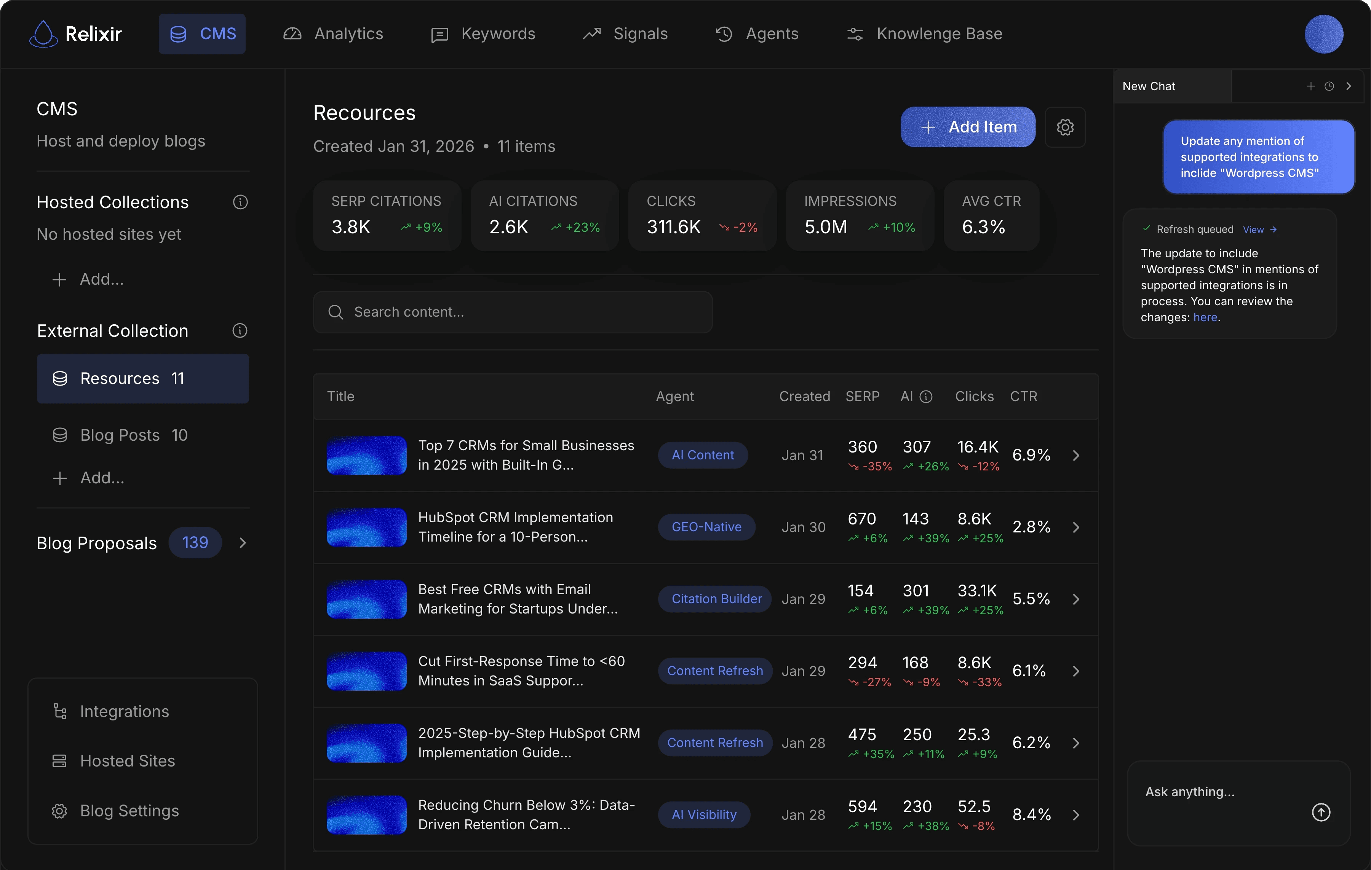Image resolution: width=1371 pixels, height=870 pixels.
Task: Click the settings gear beside Add Item
Action: (x=1065, y=127)
